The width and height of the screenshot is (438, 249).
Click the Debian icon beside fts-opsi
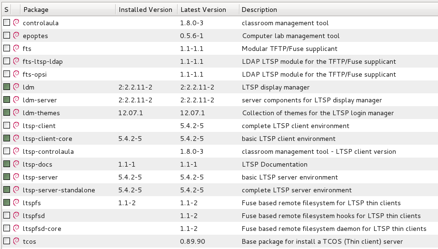point(16,74)
